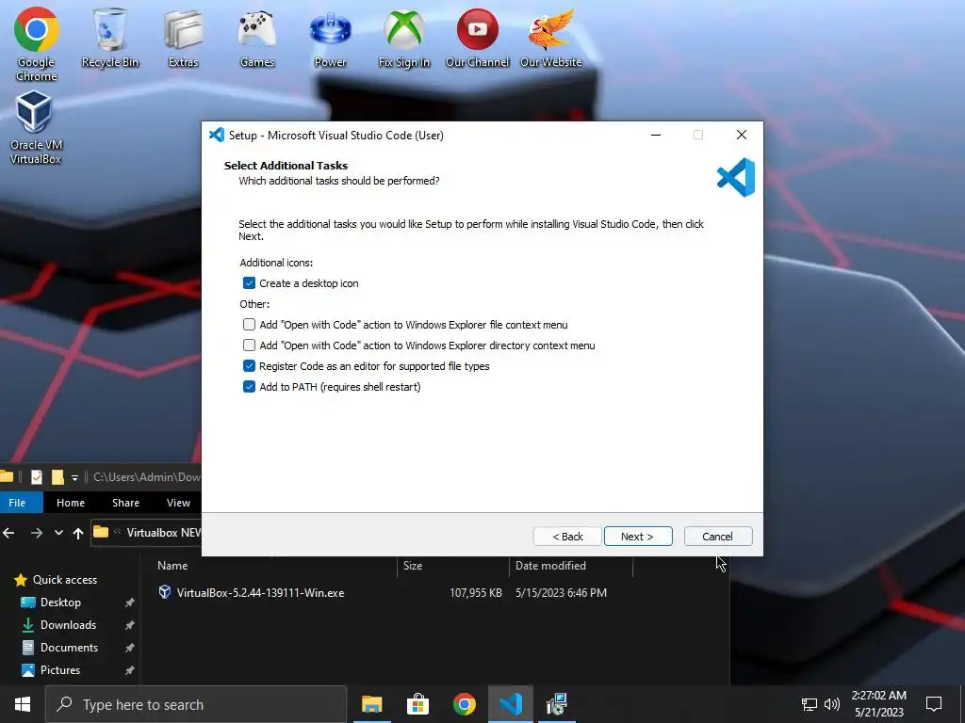Open the Explorer File tab
The height and width of the screenshot is (723, 965).
coord(17,503)
